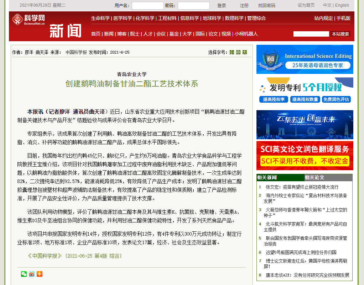Open more share options plus icon
The height and width of the screenshot is (285, 364).
40,274
